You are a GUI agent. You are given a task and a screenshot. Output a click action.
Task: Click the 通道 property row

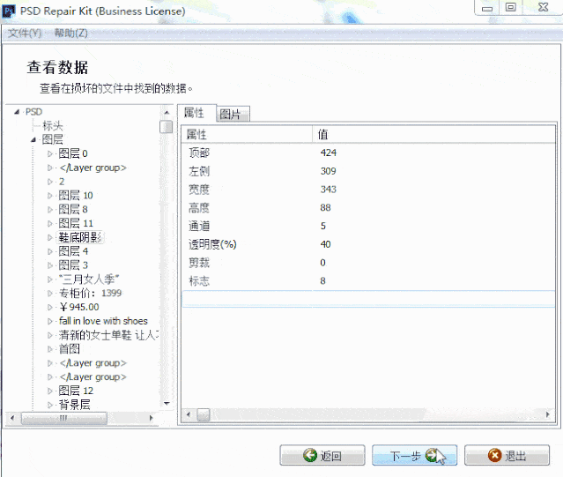(x=368, y=226)
